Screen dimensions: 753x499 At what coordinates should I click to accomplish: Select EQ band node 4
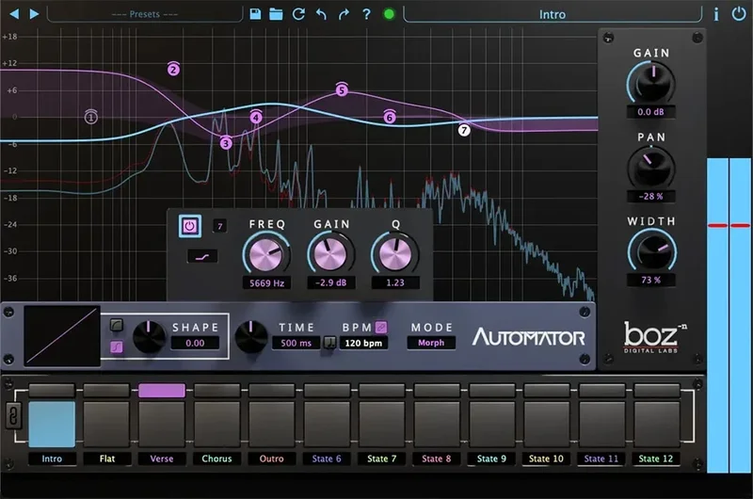[256, 117]
